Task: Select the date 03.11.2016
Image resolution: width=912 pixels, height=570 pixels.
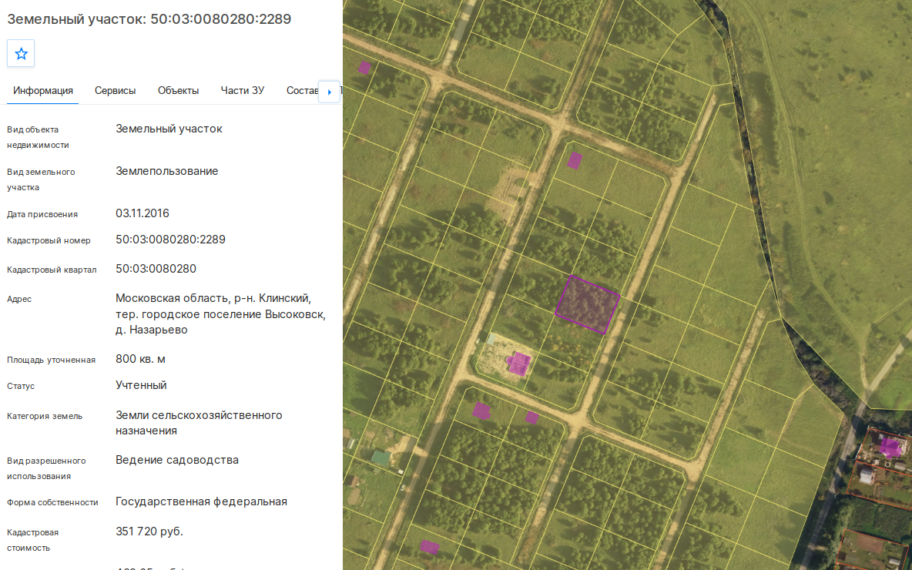Action: coord(142,213)
